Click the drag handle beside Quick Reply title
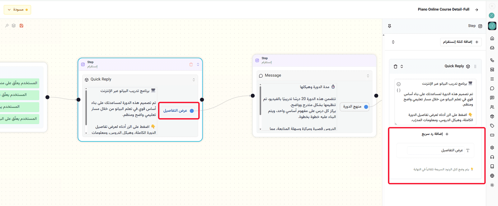 [x=475, y=66]
